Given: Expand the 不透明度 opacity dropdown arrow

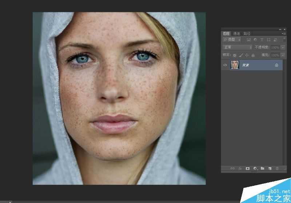Looking at the screenshot, I should 283,47.
